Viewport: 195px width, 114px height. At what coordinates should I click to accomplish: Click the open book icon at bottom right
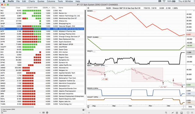tap(188, 112)
